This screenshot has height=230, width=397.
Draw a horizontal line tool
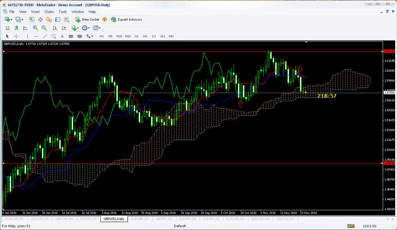36,36
